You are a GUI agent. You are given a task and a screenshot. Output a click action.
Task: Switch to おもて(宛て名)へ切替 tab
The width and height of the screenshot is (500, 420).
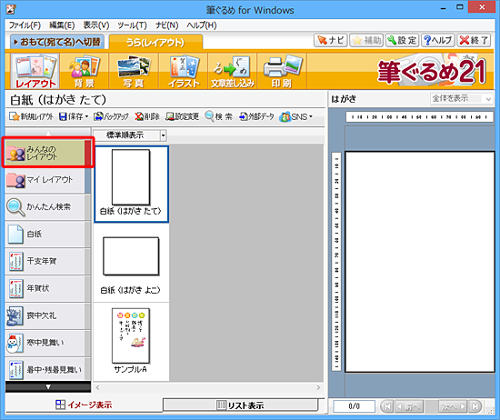pos(57,42)
